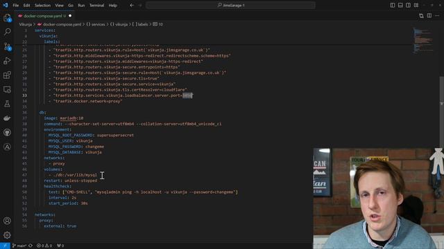Open the Docker whale view
The height and width of the screenshot is (249, 444).
coord(7,118)
